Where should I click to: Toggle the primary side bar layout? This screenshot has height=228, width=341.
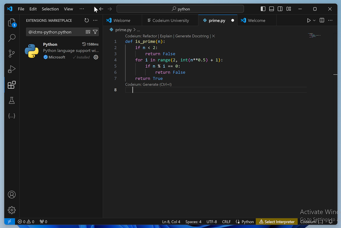pyautogui.click(x=263, y=9)
